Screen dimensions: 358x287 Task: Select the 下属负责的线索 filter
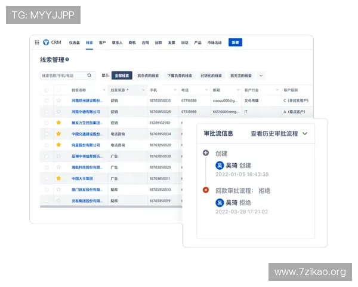pos(180,75)
